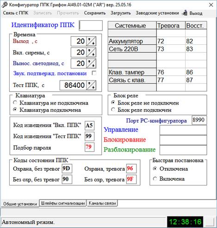217x228 pixels.
Task: Click Заводские установки menu item
Action: coord(157,13)
